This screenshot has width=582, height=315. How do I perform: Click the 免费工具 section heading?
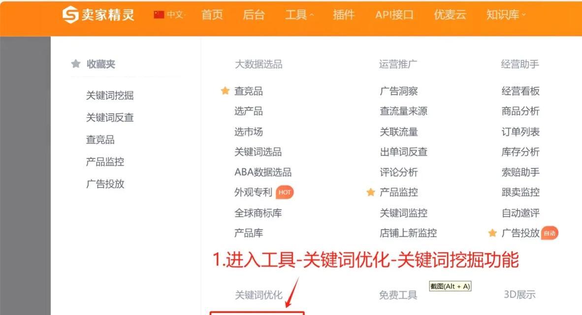pos(398,295)
